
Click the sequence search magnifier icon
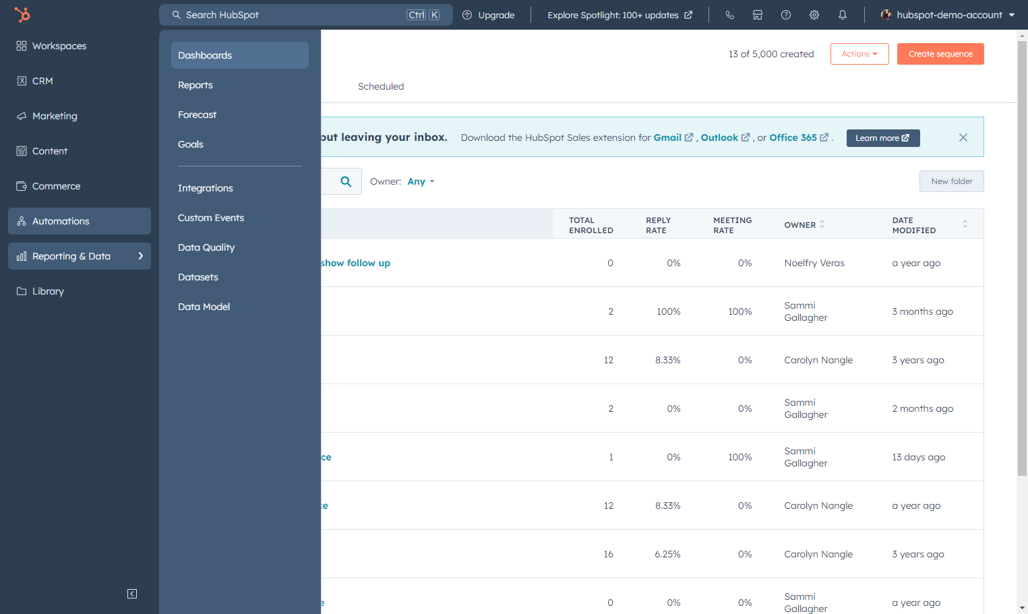346,181
